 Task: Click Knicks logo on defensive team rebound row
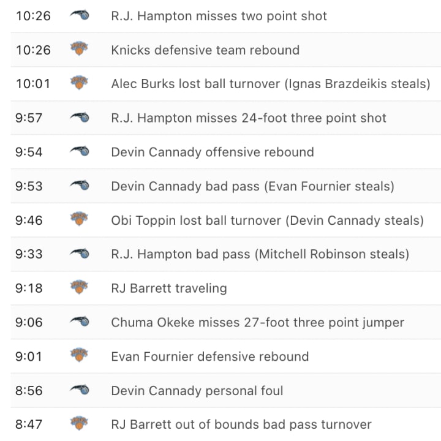(79, 48)
